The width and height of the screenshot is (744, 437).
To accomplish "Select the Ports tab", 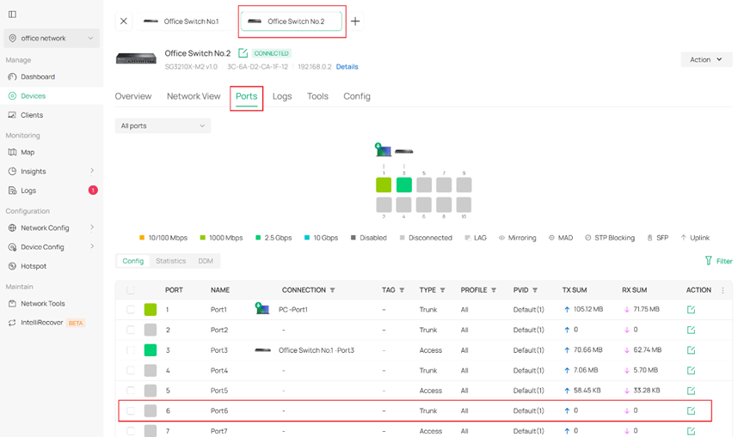I will click(x=246, y=96).
